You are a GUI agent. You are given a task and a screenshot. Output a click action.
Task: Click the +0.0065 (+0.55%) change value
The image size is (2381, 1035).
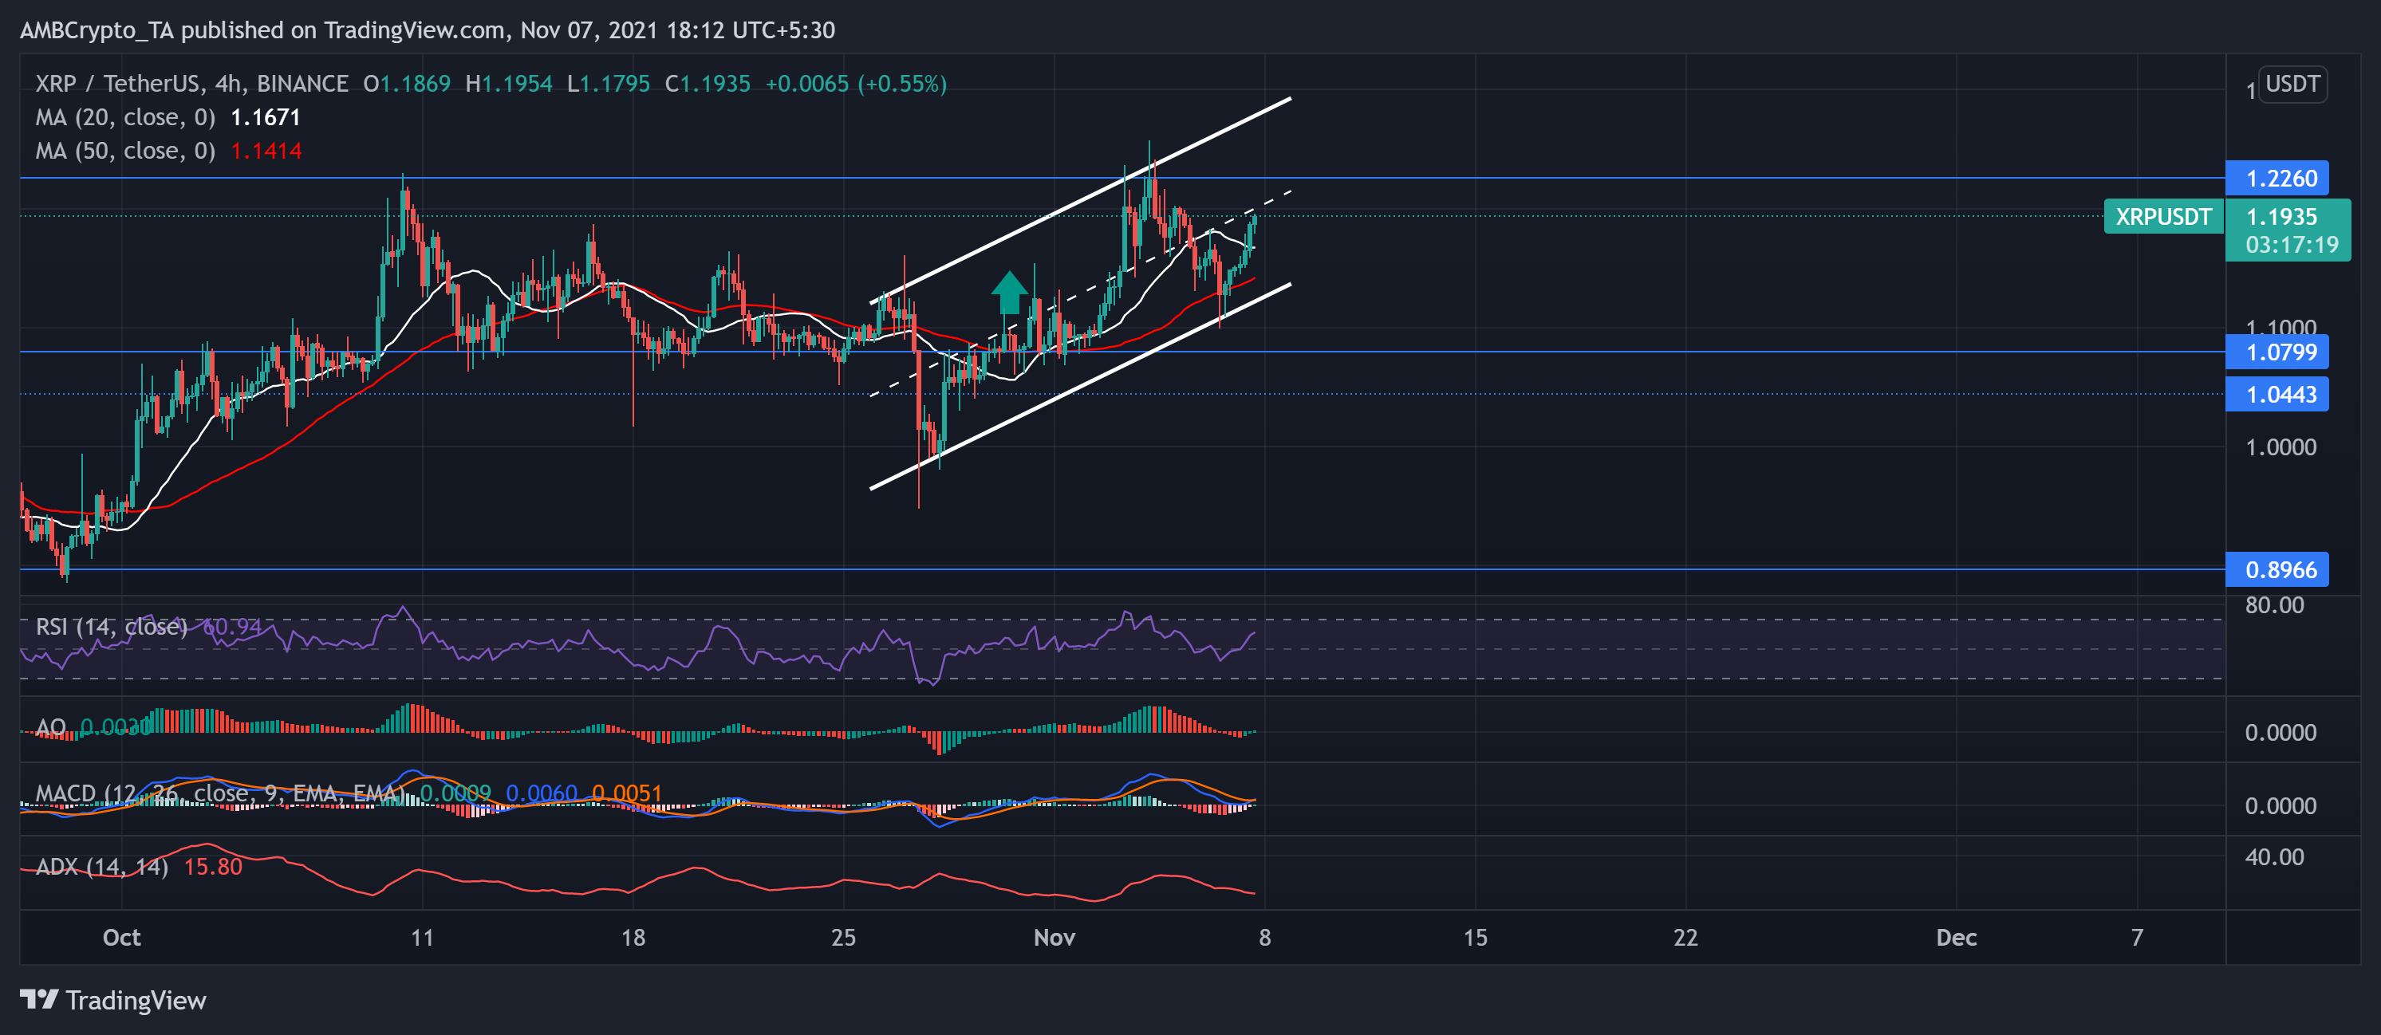(x=856, y=84)
